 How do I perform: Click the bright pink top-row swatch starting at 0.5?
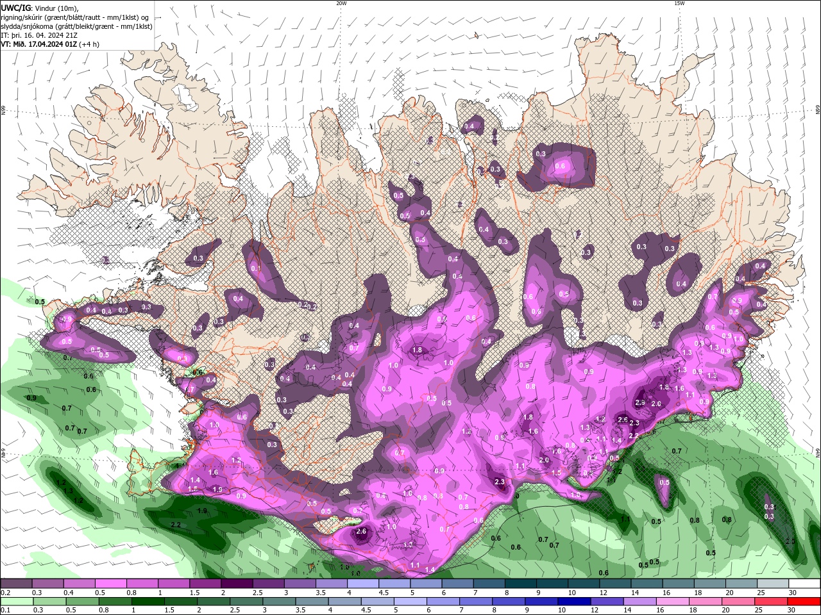[110, 584]
